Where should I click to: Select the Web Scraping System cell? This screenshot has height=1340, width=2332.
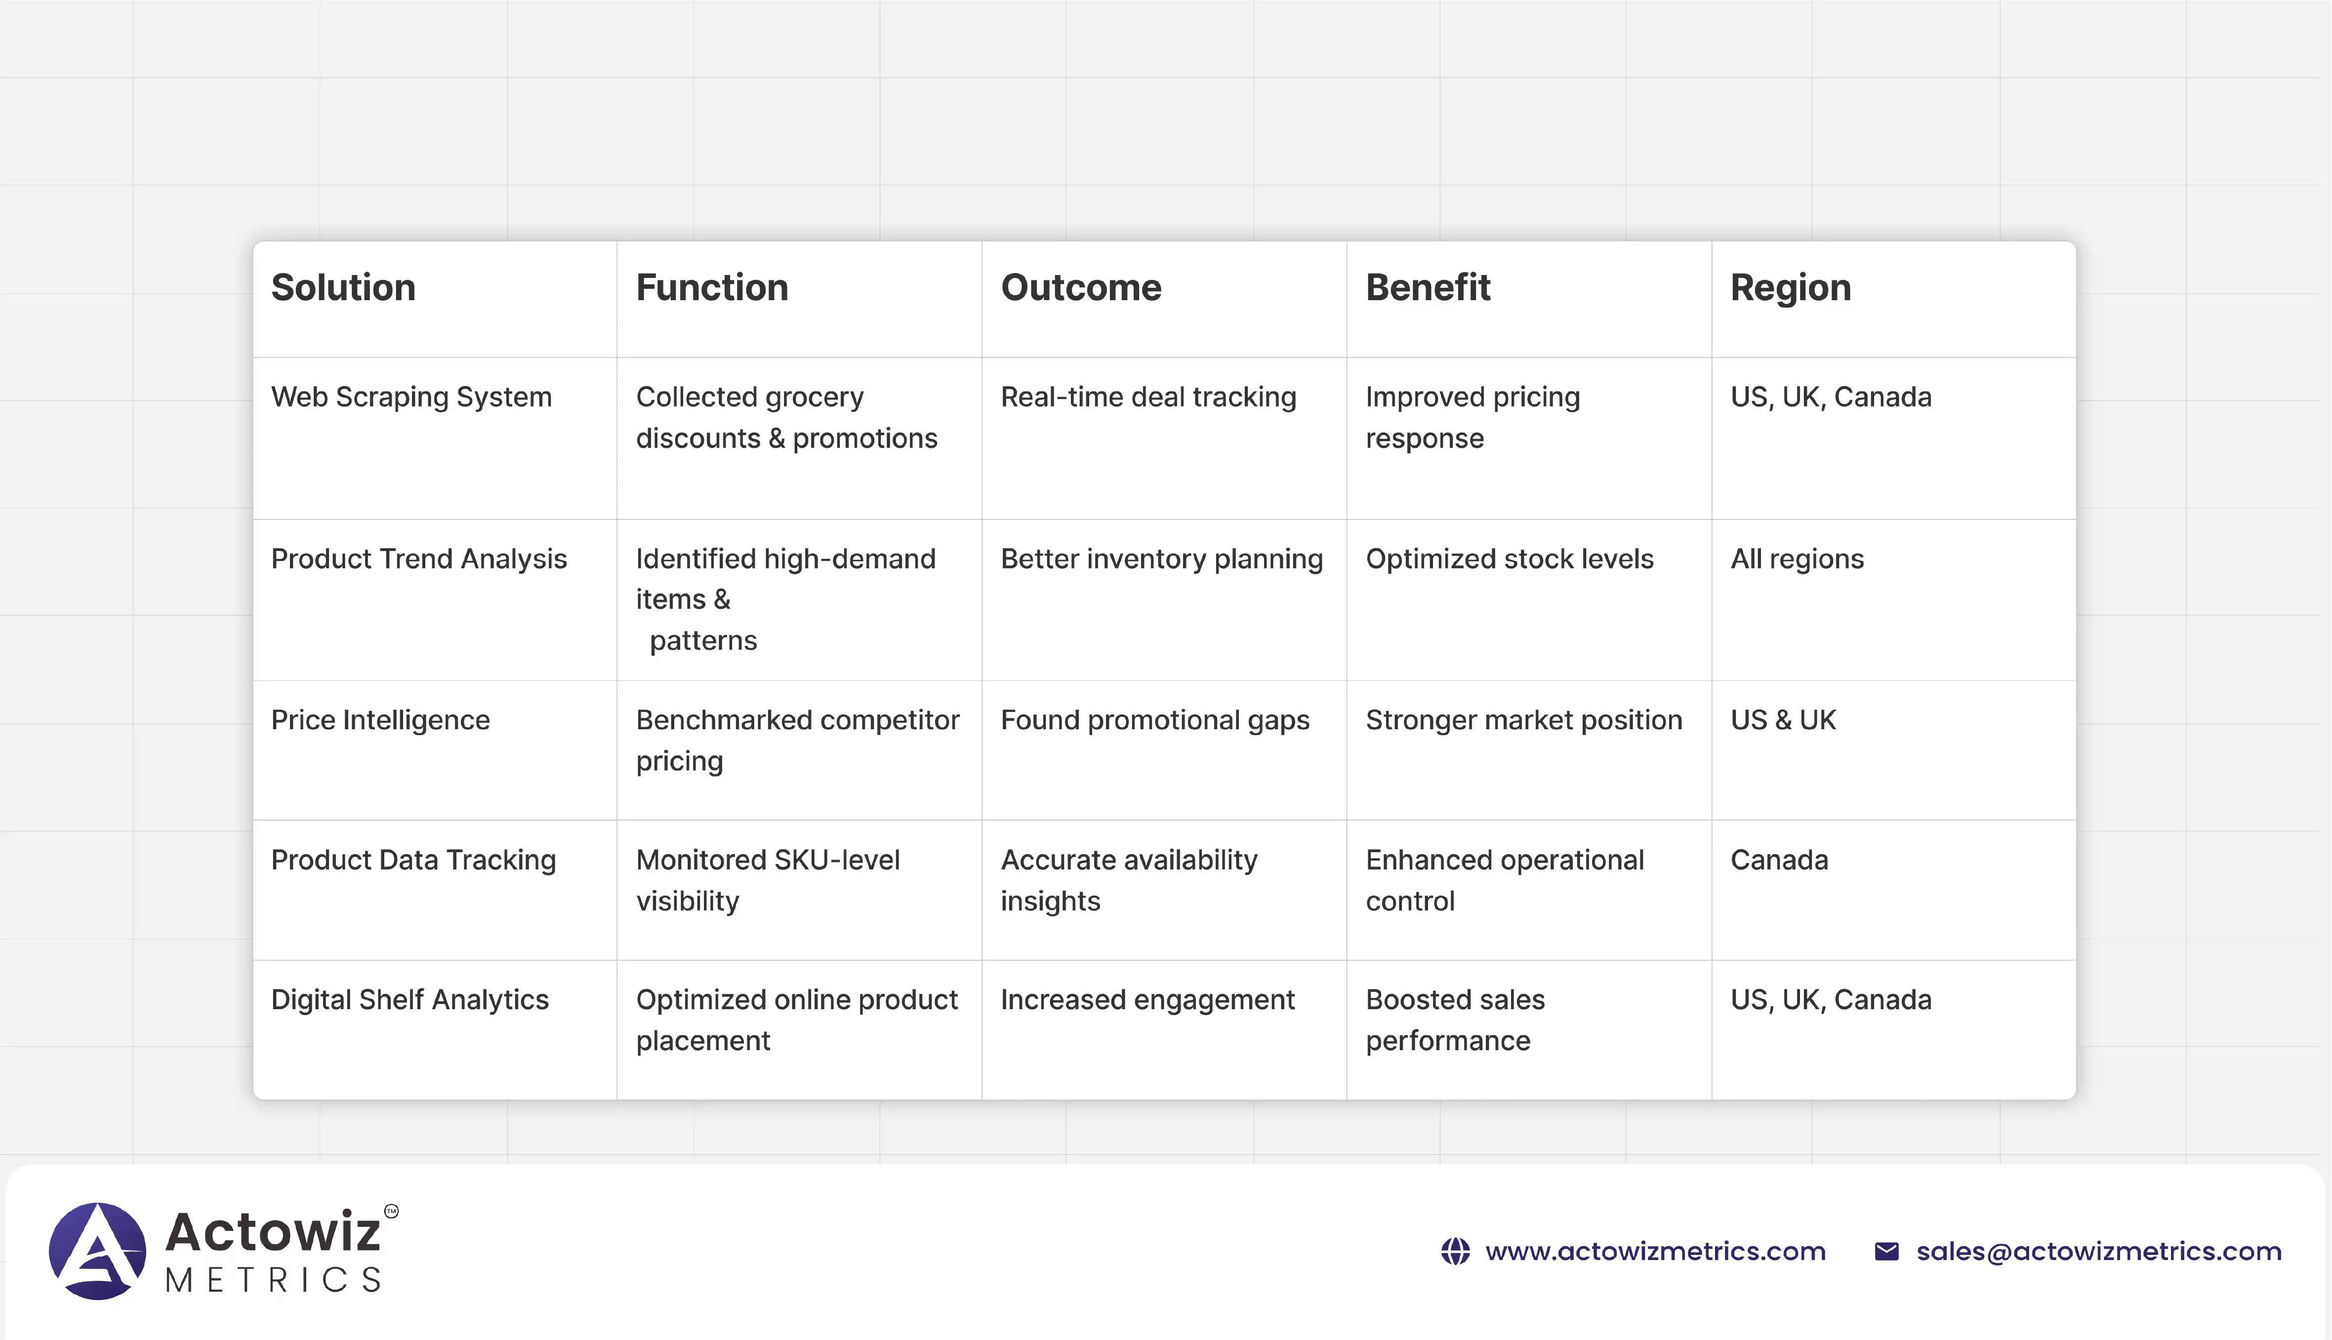[x=411, y=396]
